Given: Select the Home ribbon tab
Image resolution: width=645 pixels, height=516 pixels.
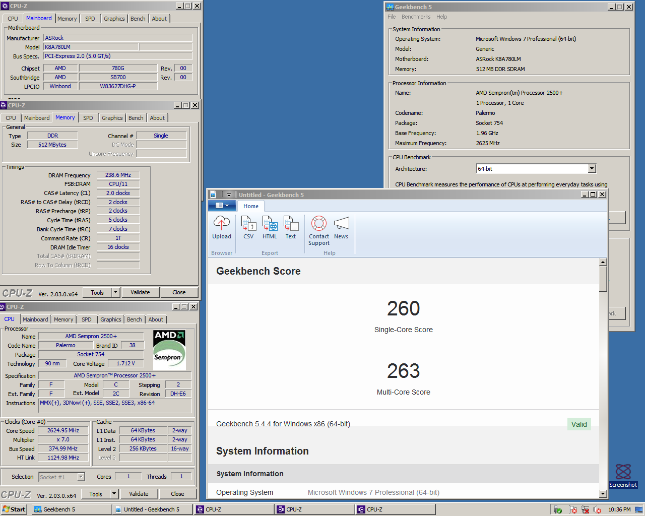Looking at the screenshot, I should point(251,206).
